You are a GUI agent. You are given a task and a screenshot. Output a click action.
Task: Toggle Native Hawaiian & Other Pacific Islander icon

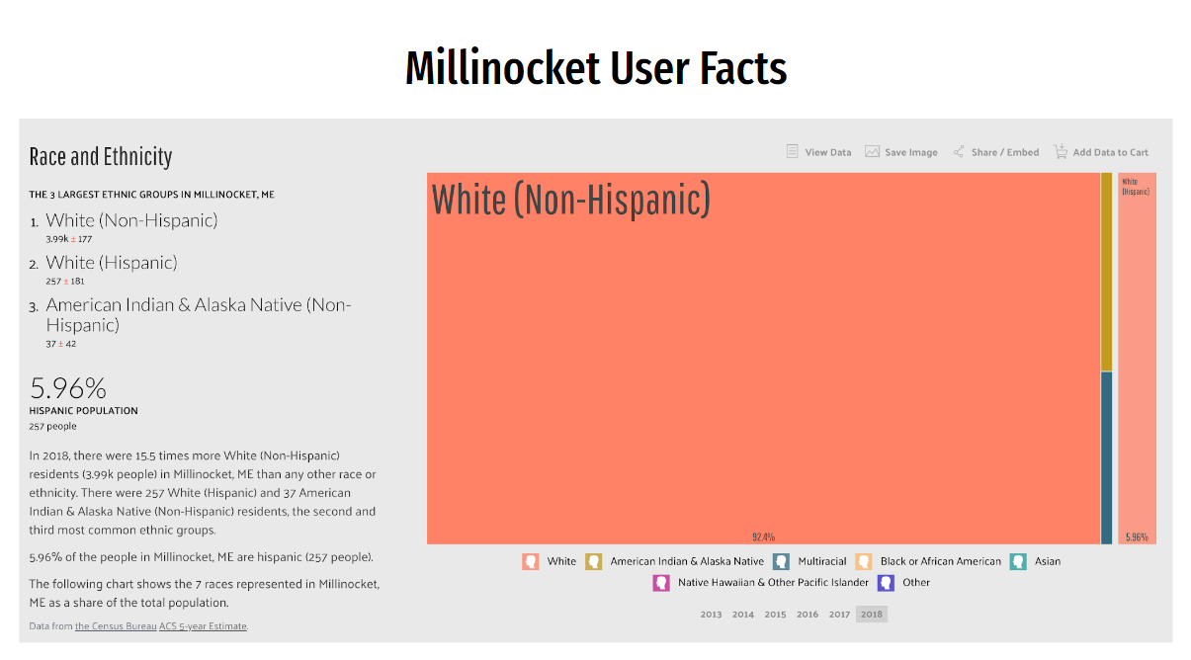point(661,583)
